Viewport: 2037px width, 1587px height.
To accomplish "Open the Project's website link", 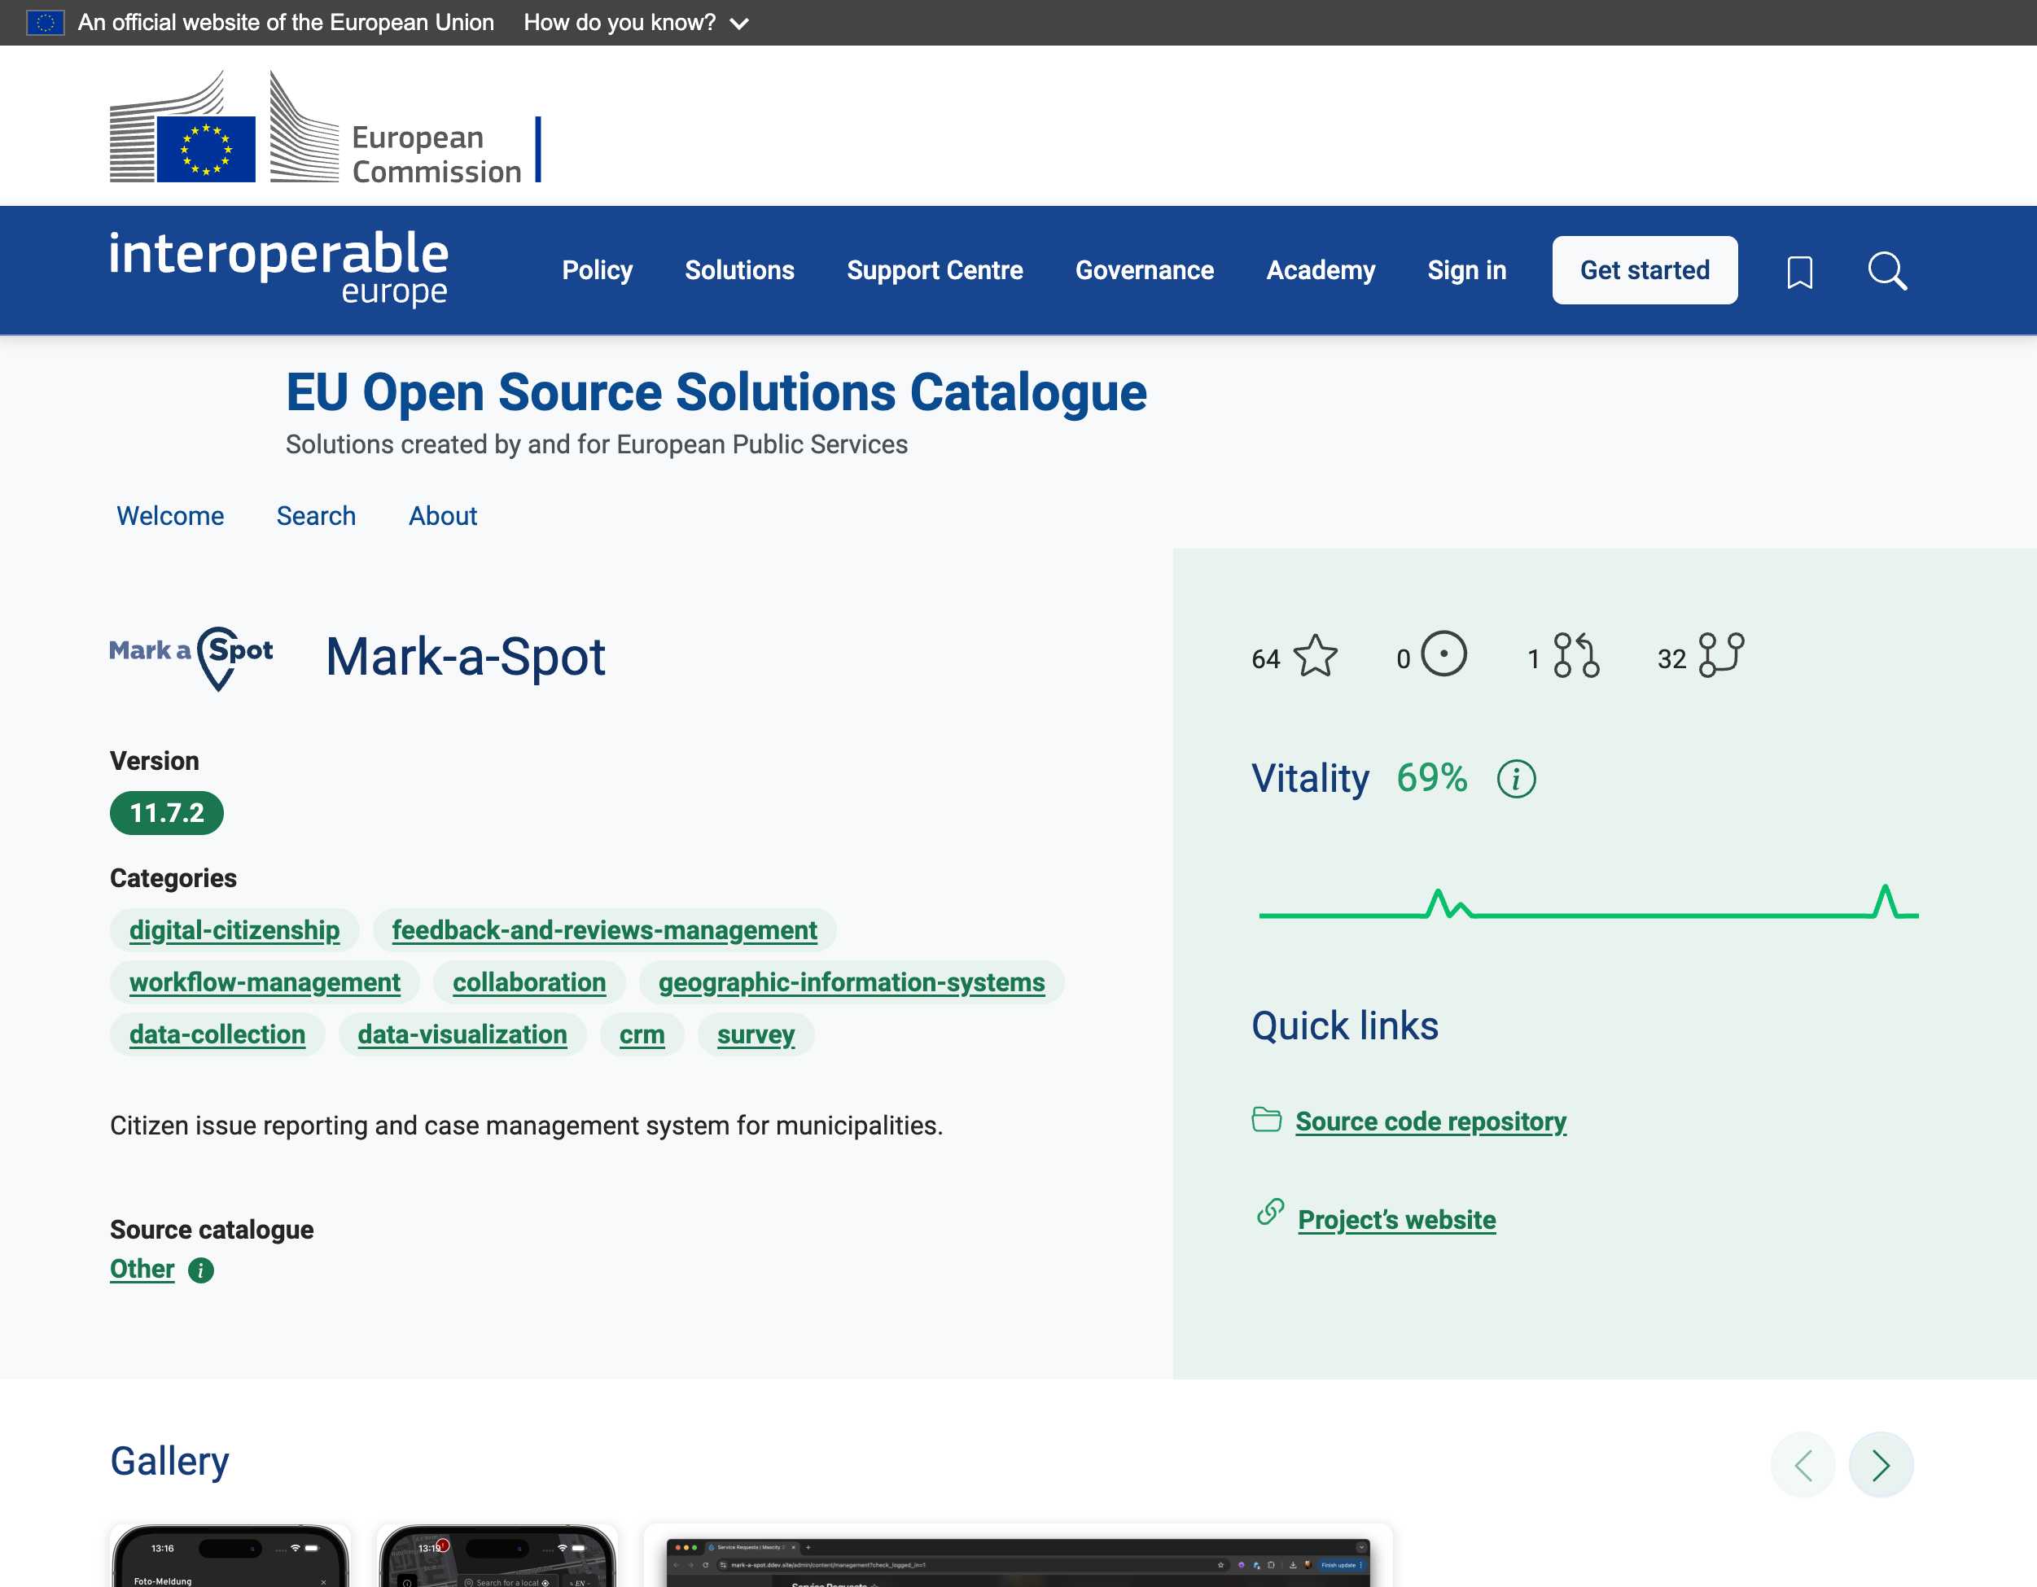I will click(1396, 1218).
